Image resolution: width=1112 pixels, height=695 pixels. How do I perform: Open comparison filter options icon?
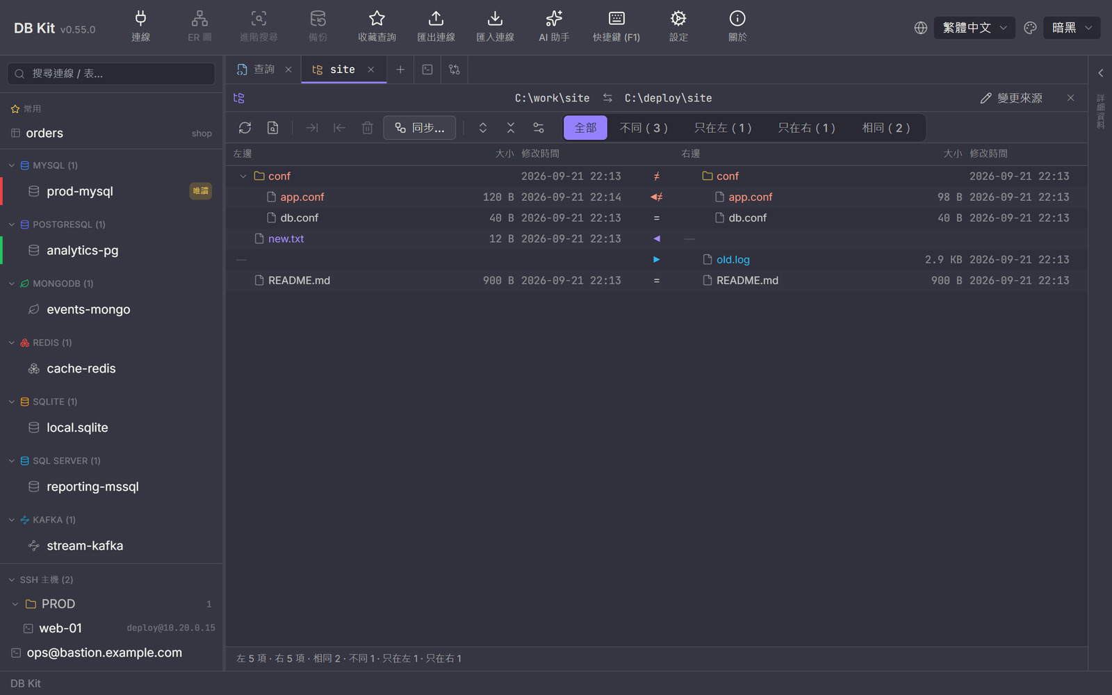click(539, 128)
